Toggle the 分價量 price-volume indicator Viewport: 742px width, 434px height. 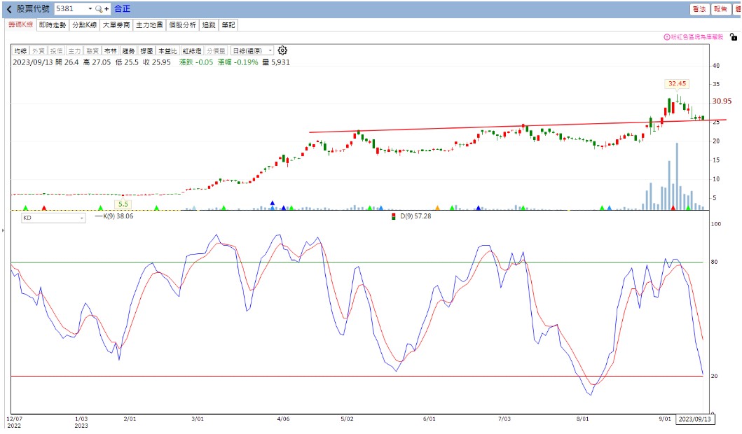[217, 50]
